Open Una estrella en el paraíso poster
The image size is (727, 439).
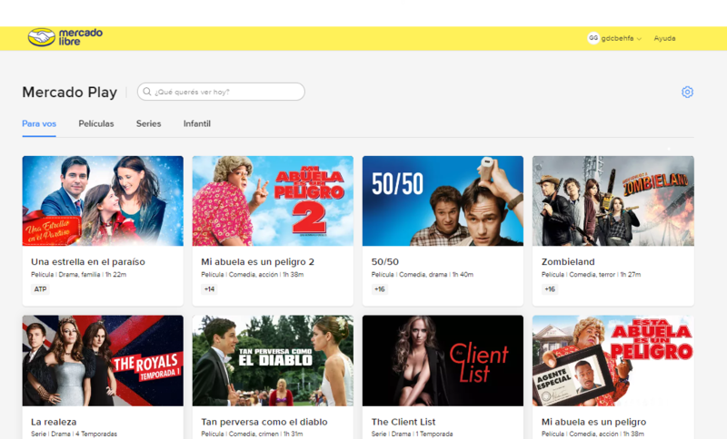[103, 200]
